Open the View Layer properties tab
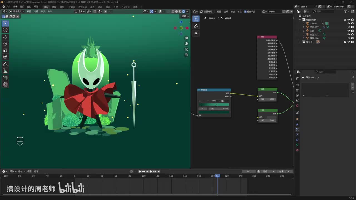The image size is (356, 200). pos(297,95)
